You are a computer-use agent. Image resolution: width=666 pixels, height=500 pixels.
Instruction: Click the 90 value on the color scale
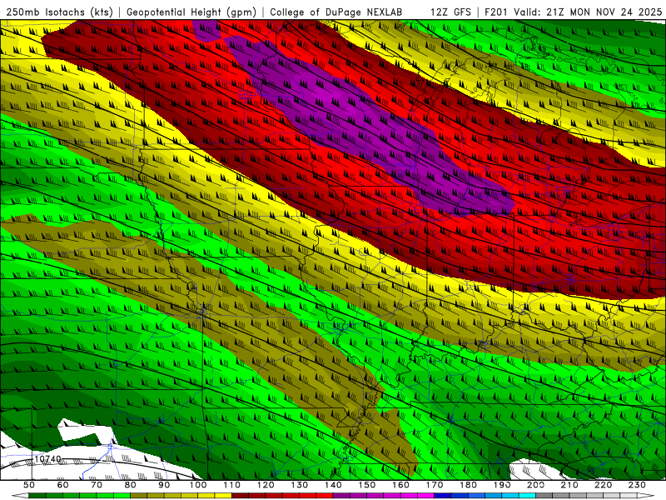click(164, 485)
